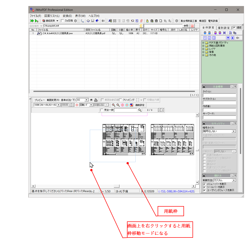The width and height of the screenshot is (249, 240).
Task: Open the A2 paper size dropdown
Action: [87, 100]
